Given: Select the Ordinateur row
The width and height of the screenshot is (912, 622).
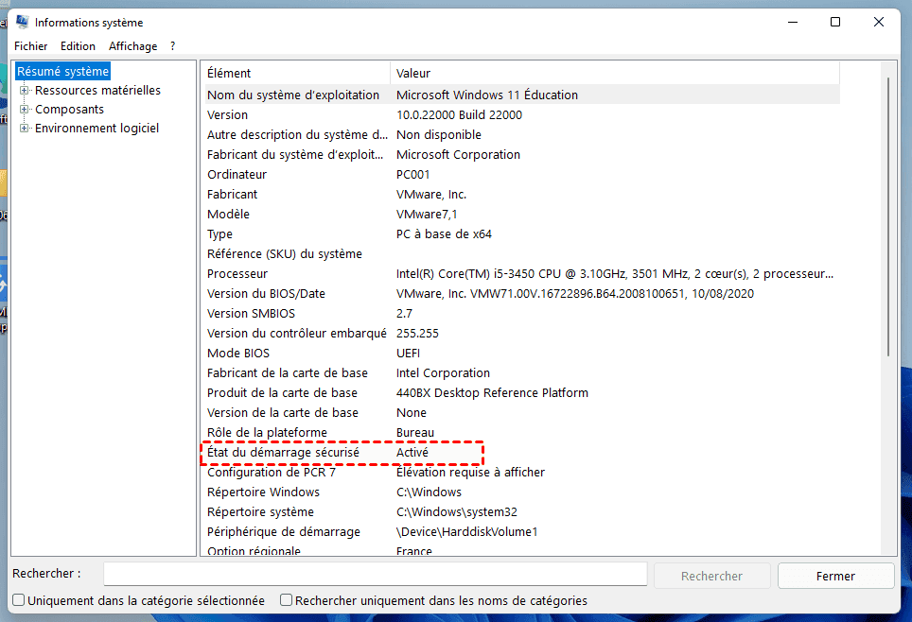Looking at the screenshot, I should tap(522, 174).
